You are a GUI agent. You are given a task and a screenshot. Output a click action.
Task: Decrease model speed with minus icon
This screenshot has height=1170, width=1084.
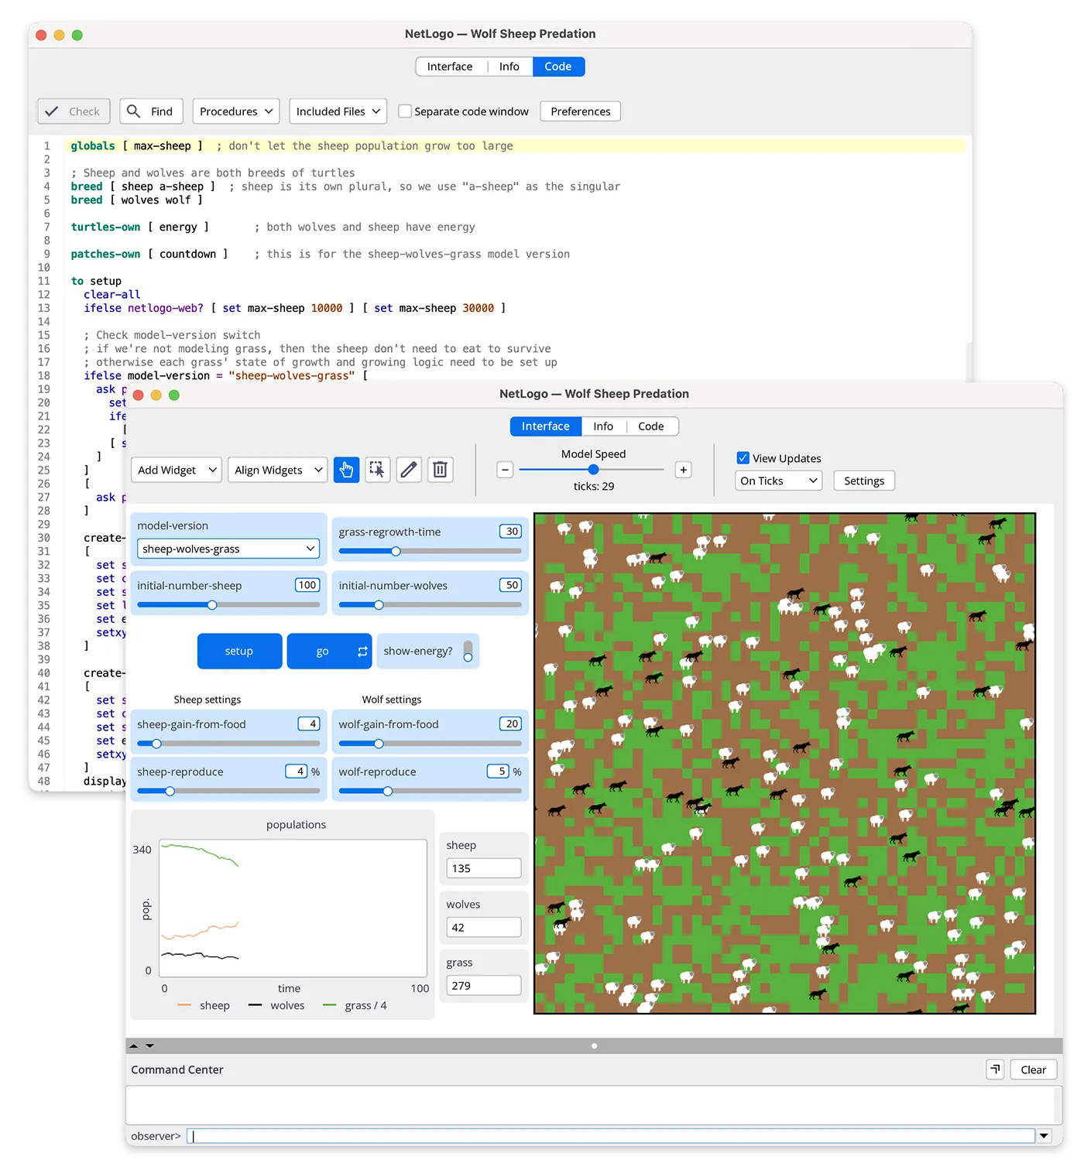[x=505, y=470]
